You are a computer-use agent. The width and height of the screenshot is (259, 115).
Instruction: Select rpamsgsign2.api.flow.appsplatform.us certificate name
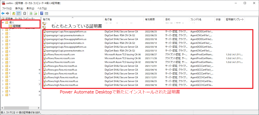pos(66,39)
